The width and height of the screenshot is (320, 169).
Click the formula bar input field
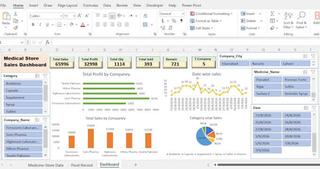click(x=186, y=42)
